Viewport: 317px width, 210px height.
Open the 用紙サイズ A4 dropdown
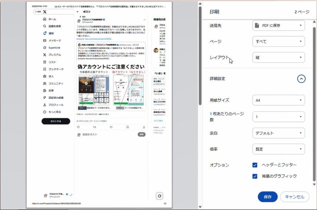click(x=278, y=100)
